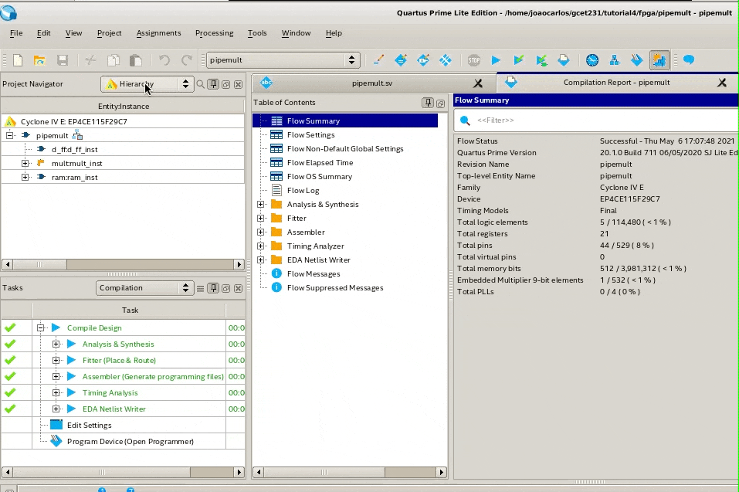Open Flow Messages report
The image size is (739, 492).
tap(314, 273)
